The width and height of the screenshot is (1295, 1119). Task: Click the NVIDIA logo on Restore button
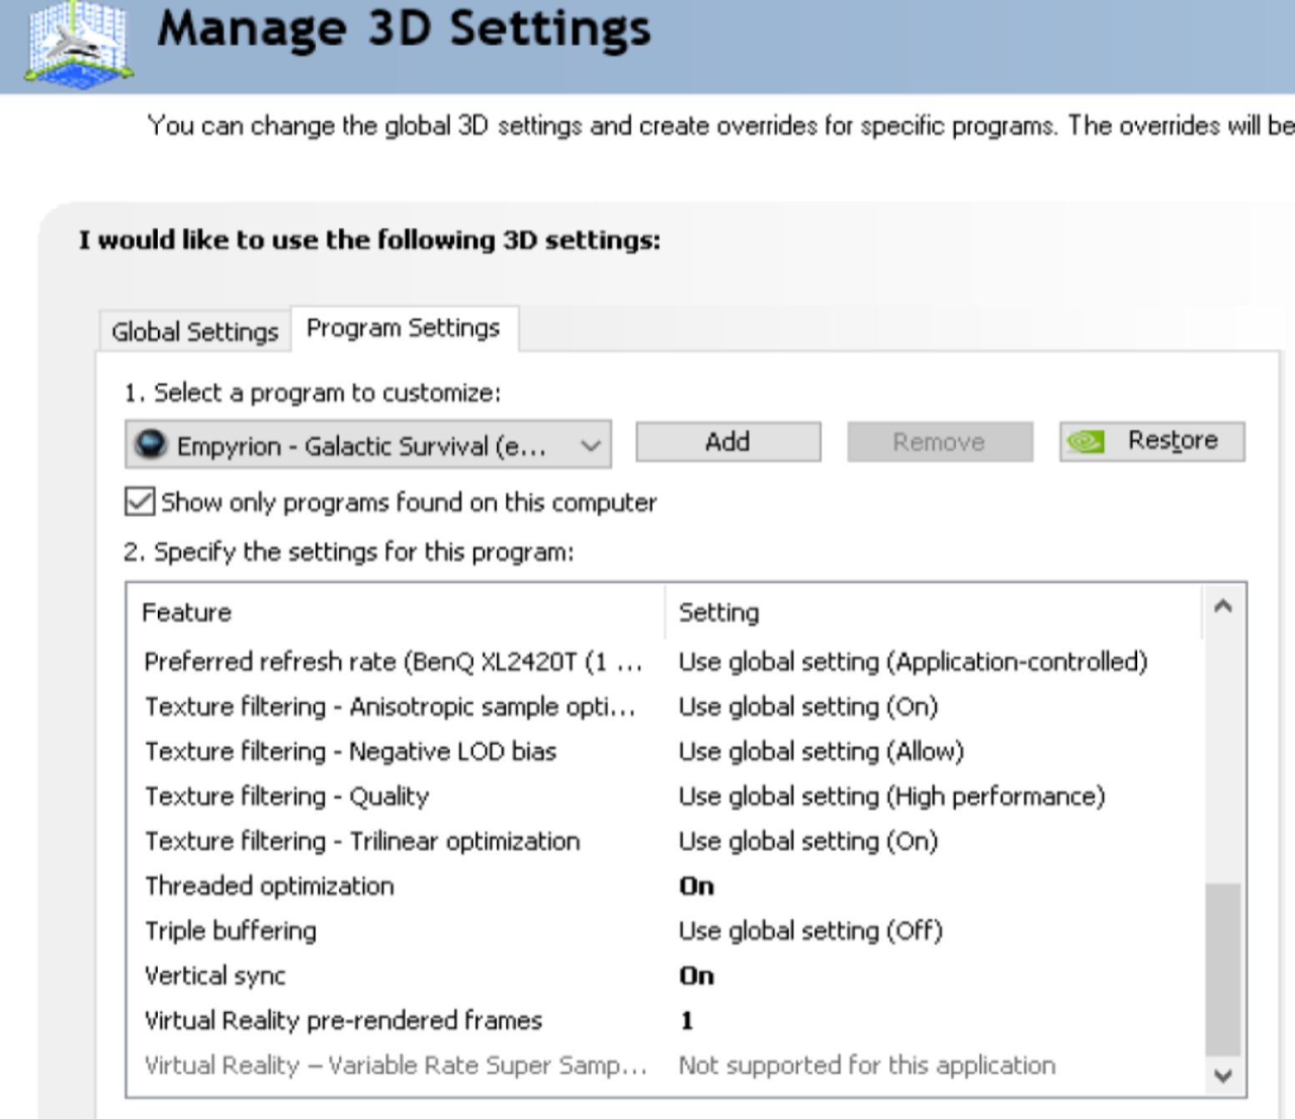click(x=1086, y=441)
